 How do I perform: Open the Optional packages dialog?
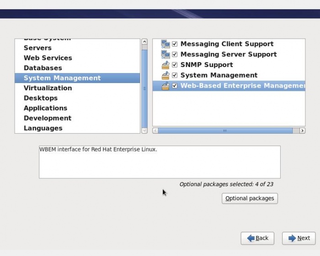[x=250, y=199]
